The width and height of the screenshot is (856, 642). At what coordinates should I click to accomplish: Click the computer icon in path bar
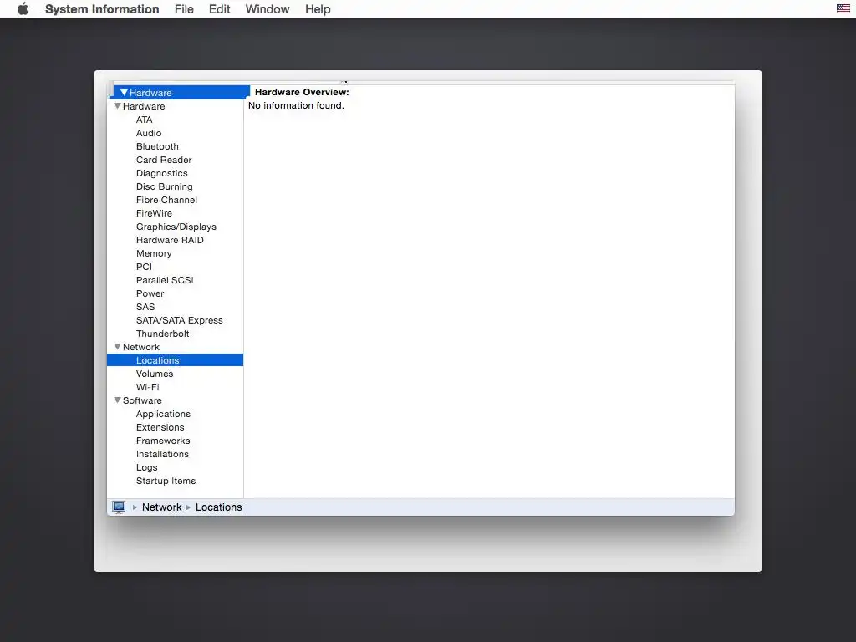(x=119, y=507)
